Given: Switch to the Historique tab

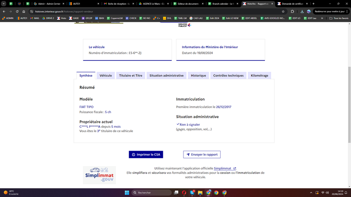Looking at the screenshot, I should [198, 75].
